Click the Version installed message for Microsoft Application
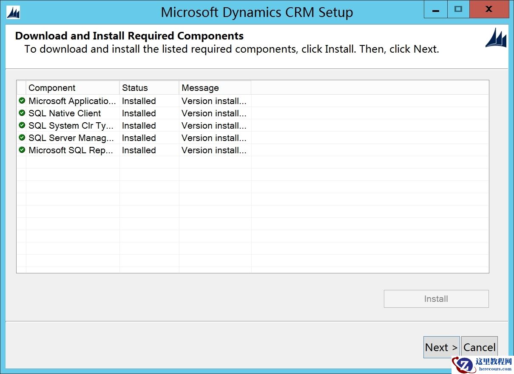 click(x=213, y=101)
